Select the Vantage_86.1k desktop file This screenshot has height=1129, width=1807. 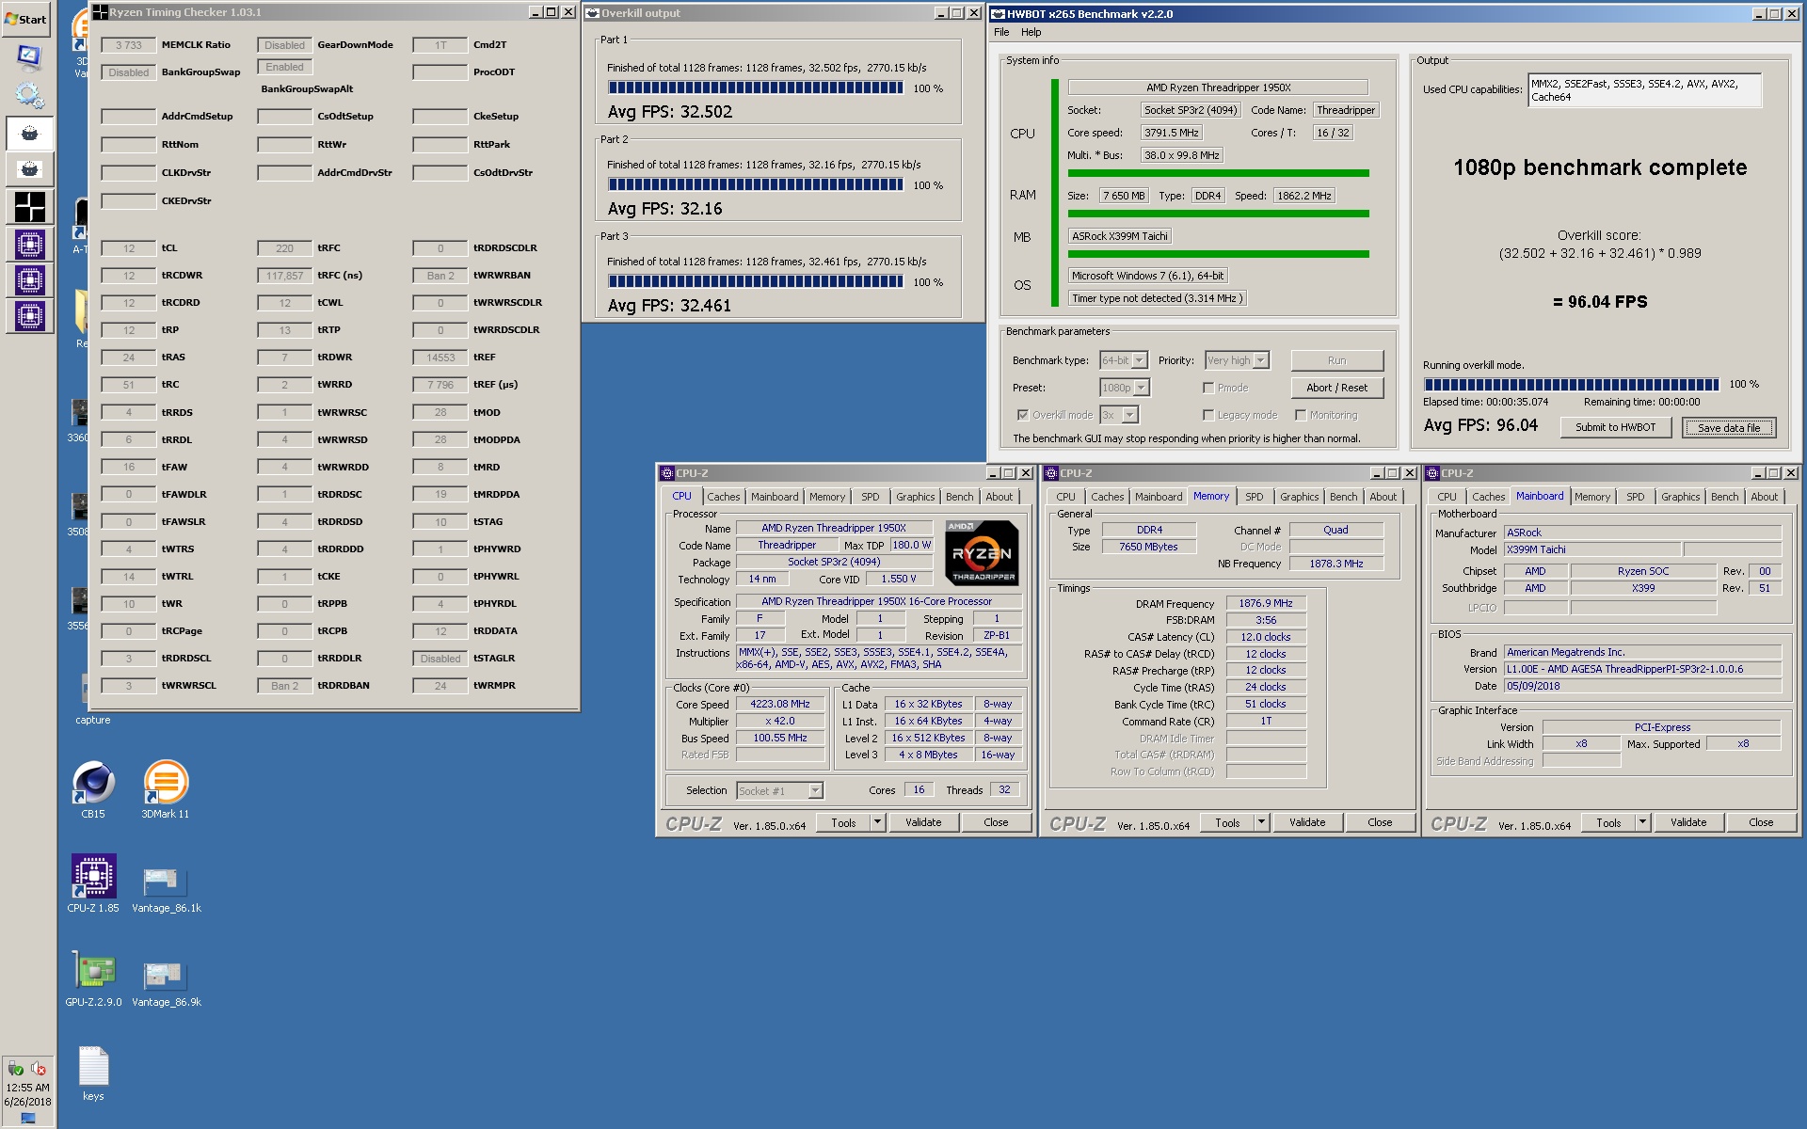coord(166,889)
